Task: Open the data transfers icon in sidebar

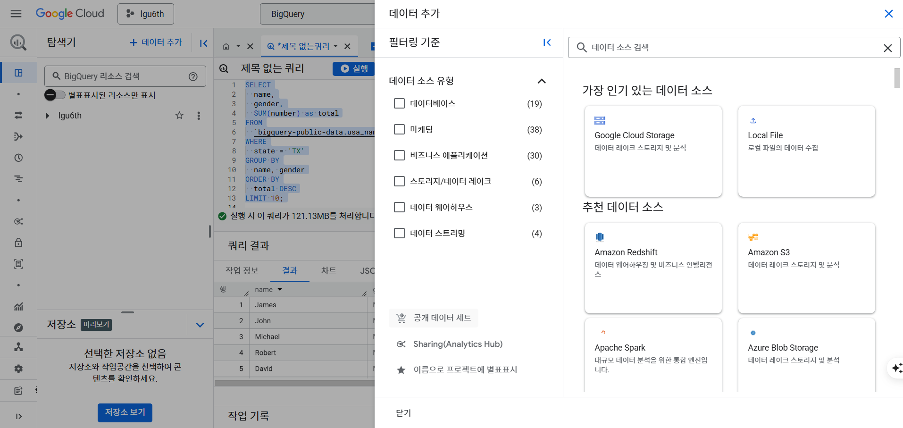Action: (18, 115)
